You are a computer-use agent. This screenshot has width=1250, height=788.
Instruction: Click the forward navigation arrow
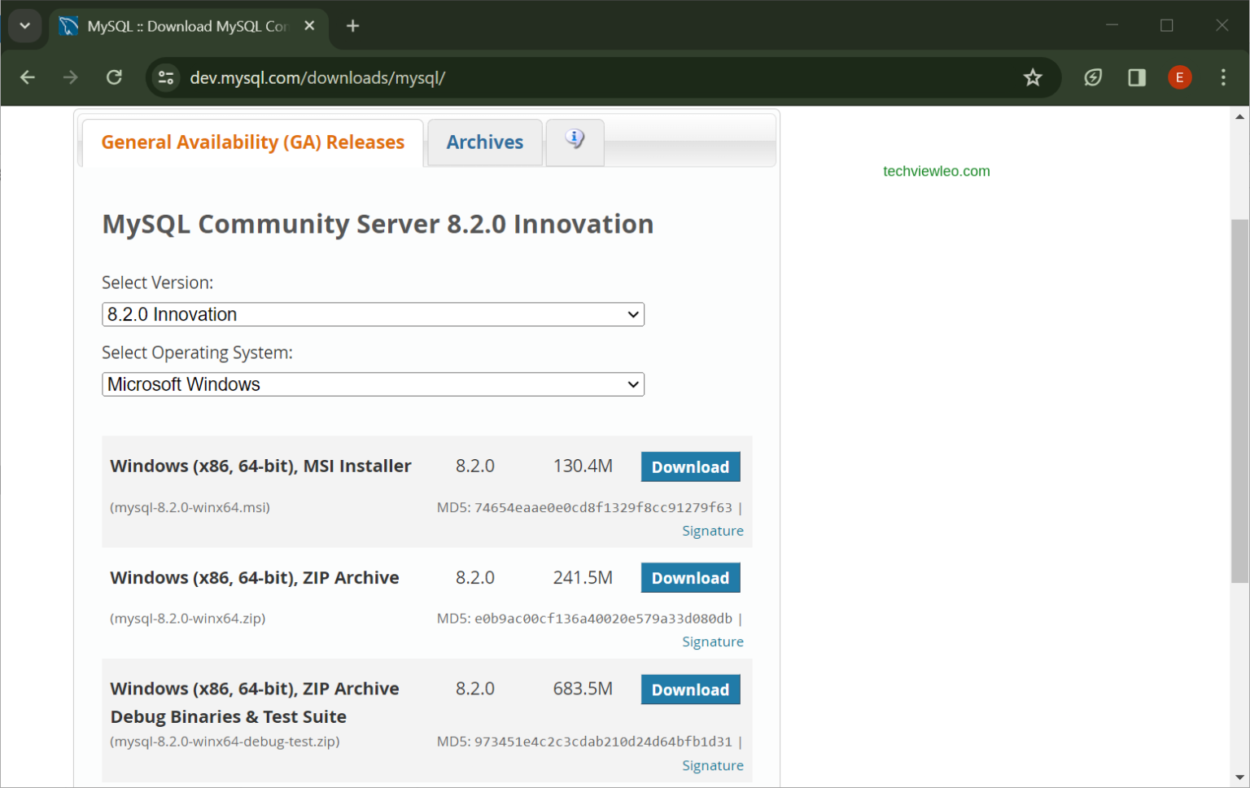71,77
